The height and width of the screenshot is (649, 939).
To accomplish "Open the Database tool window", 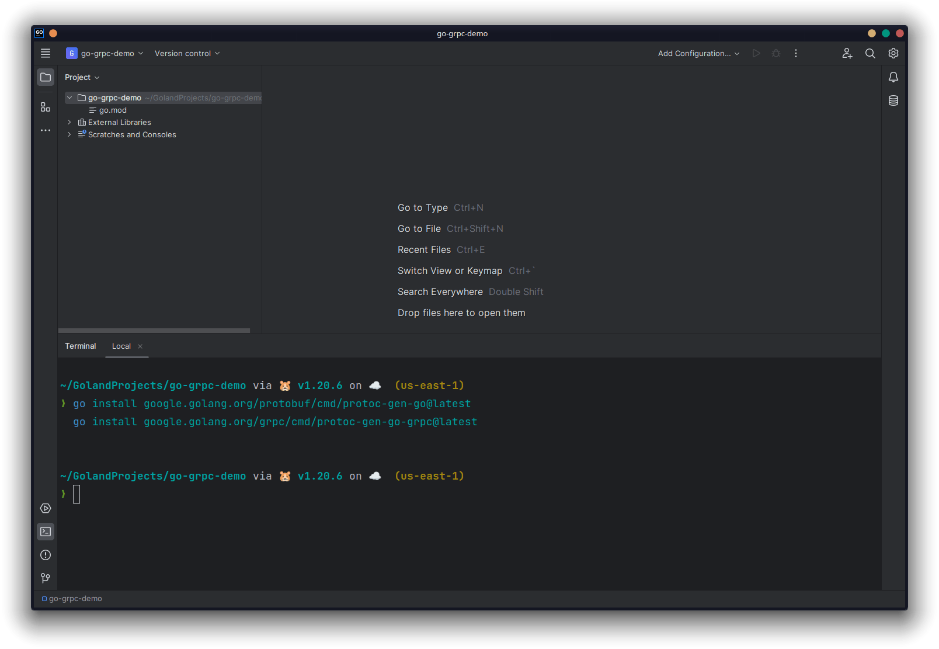I will [893, 100].
